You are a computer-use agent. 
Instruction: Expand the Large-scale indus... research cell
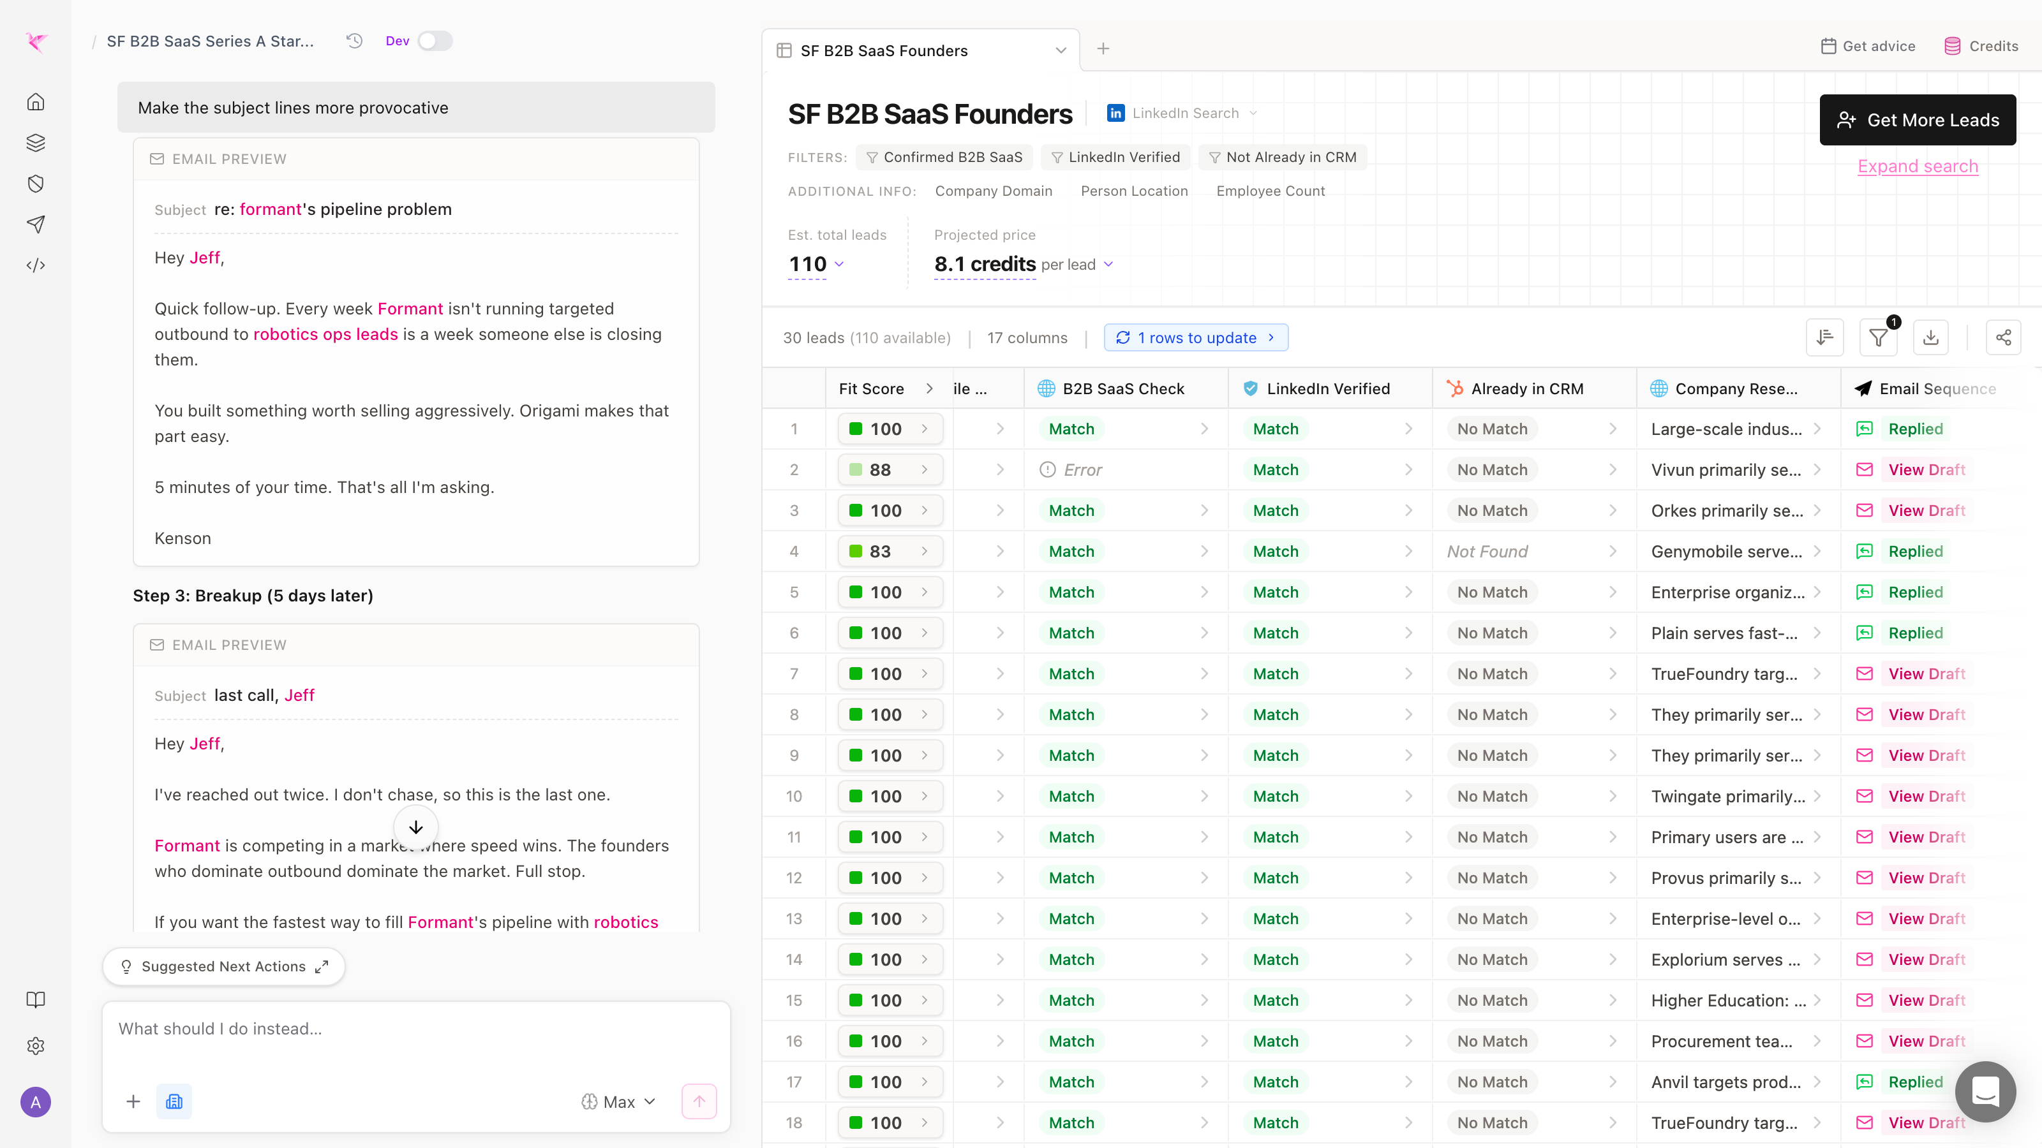(1816, 429)
